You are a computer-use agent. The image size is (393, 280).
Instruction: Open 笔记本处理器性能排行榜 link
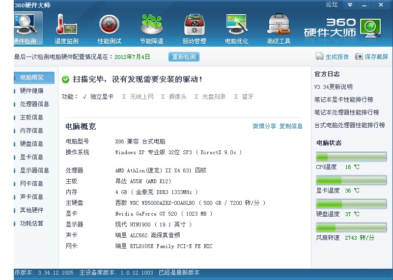coord(347,112)
